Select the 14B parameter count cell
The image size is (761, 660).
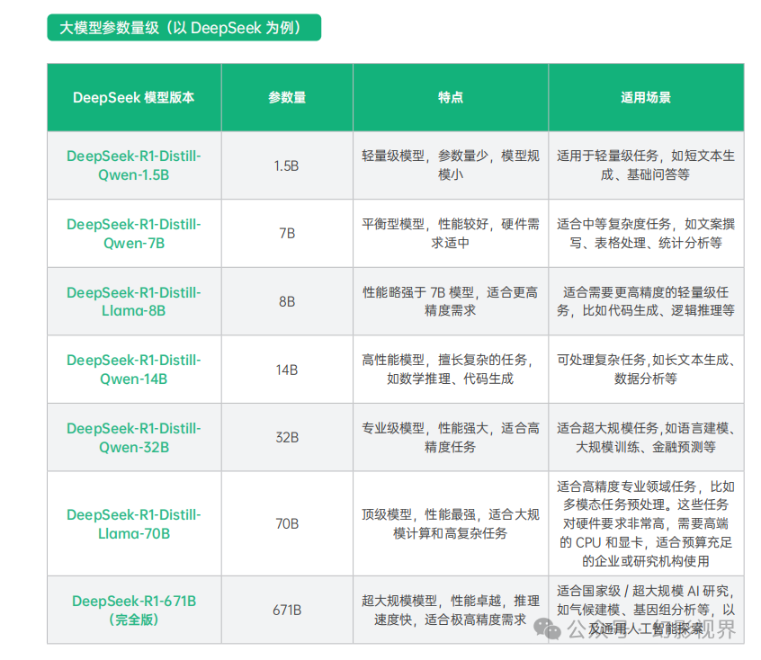point(287,370)
